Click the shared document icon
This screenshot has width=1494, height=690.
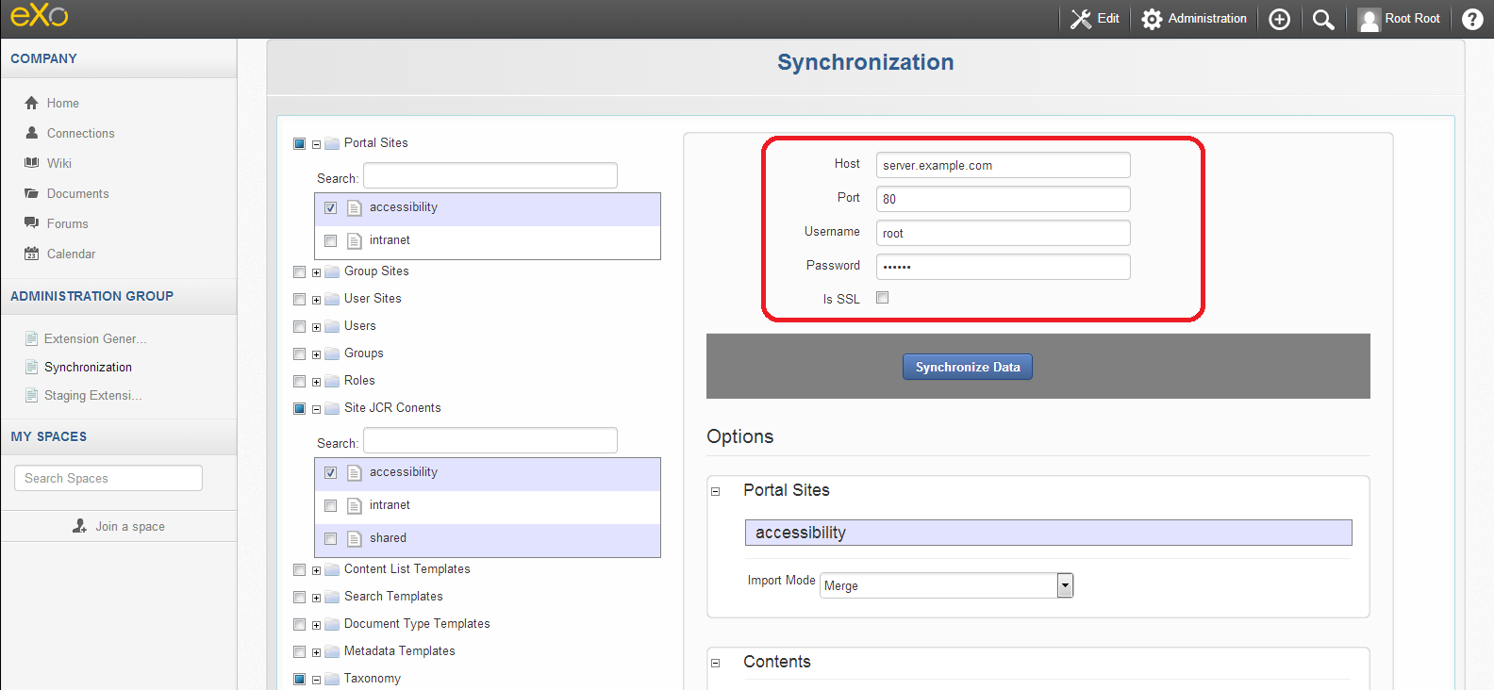355,539
